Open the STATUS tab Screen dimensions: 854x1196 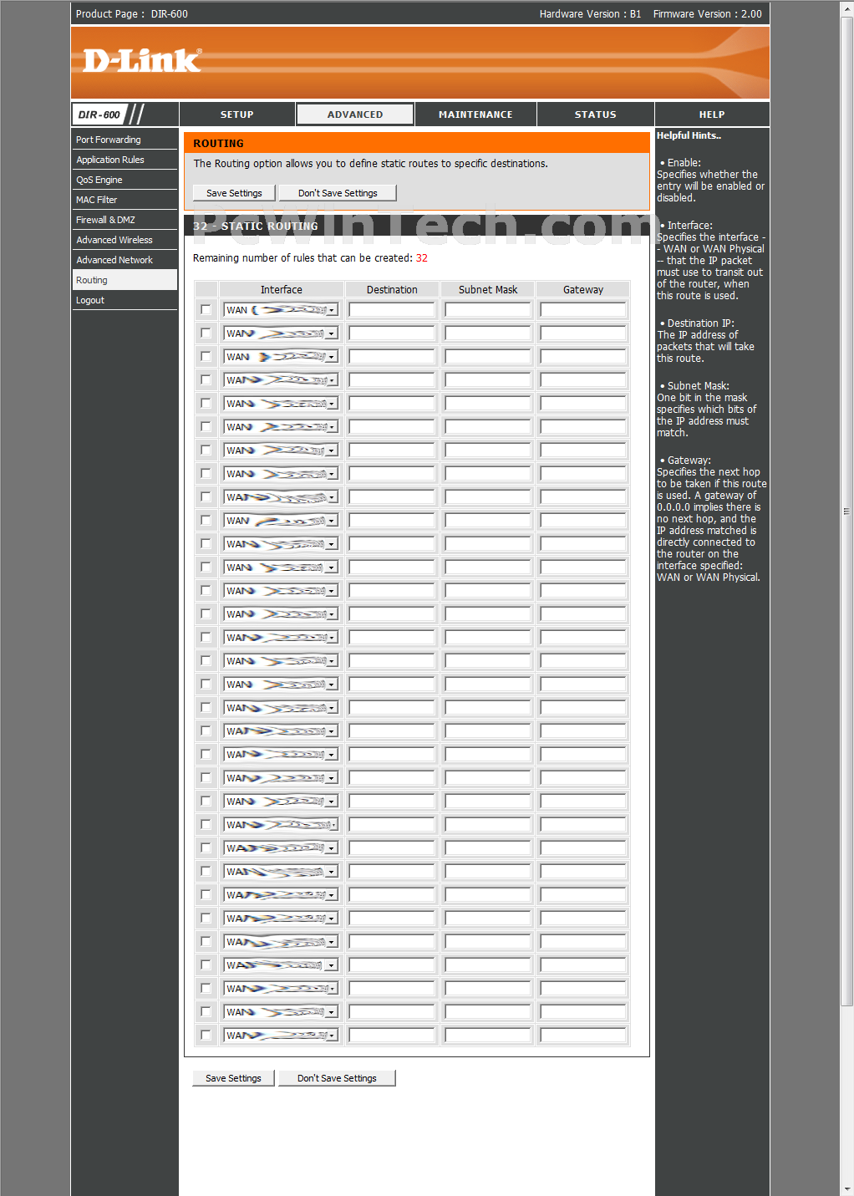click(x=595, y=115)
